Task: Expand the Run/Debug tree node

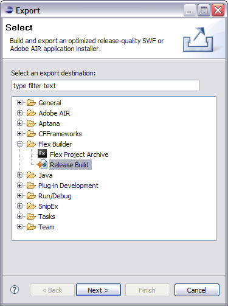Action: tap(19, 195)
